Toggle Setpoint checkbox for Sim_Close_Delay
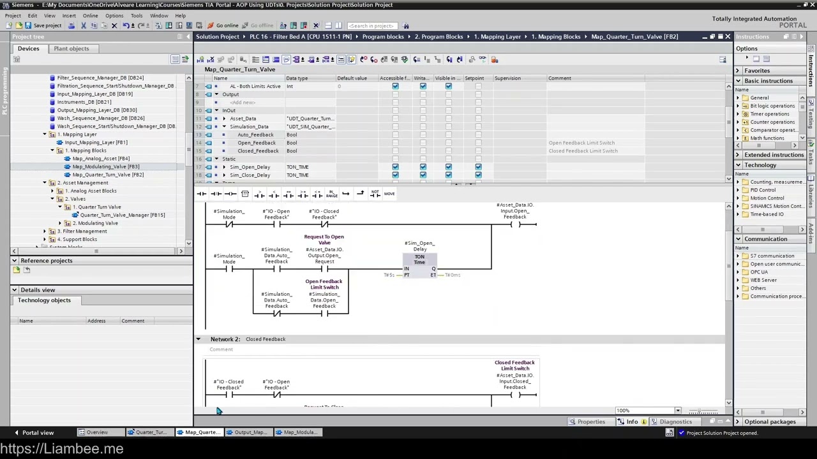 pos(478,175)
